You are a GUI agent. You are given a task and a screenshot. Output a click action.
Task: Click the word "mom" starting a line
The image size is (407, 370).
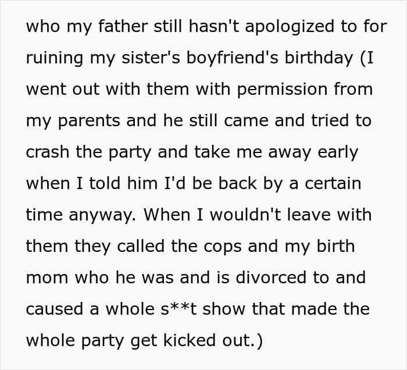click(47, 278)
